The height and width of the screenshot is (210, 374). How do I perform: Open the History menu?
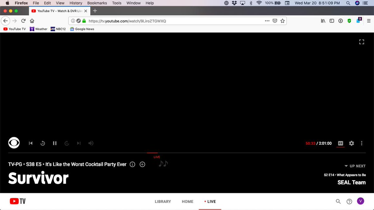(76, 3)
